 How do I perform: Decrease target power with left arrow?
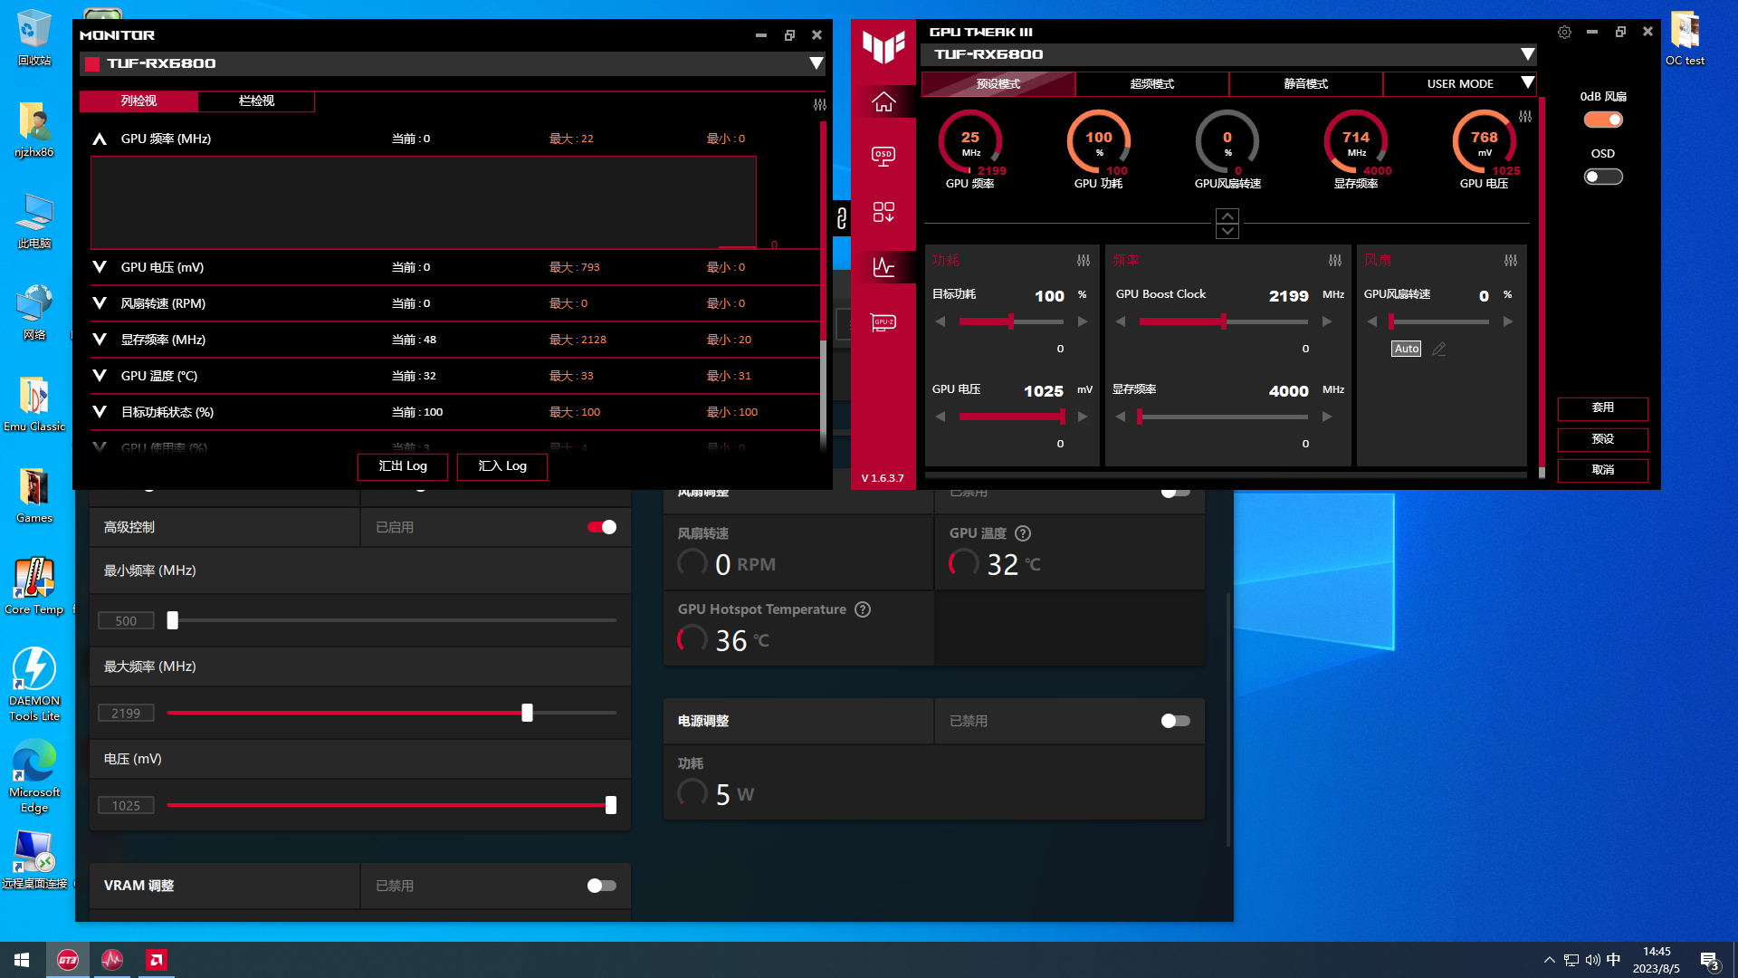point(941,321)
